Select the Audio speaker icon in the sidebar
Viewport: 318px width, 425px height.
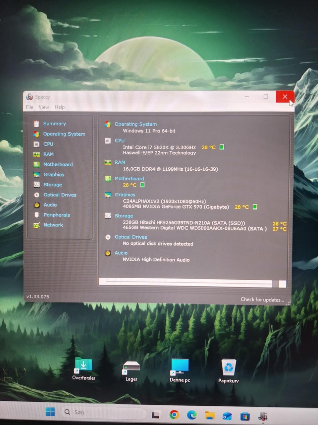(x=37, y=205)
